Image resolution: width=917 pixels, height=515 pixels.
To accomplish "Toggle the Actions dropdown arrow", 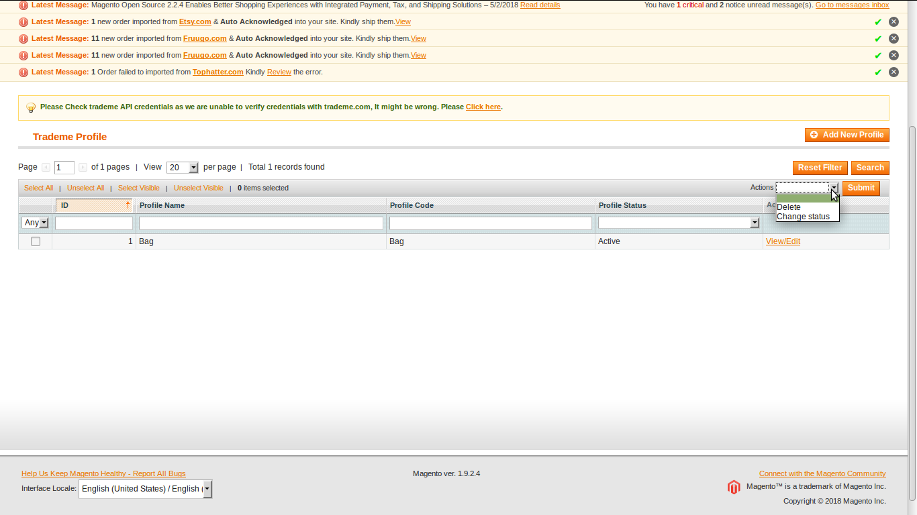I will coord(834,188).
